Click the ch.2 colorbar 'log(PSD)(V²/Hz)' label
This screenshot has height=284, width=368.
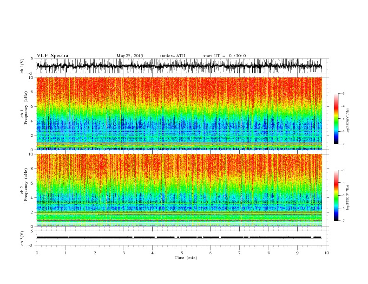(348, 198)
